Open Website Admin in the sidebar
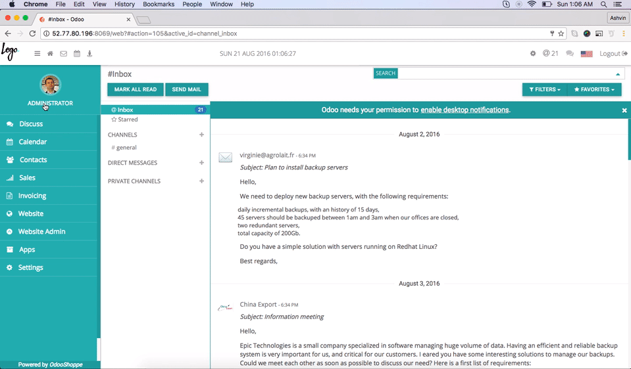Screen dimensions: 631x369 [41, 231]
